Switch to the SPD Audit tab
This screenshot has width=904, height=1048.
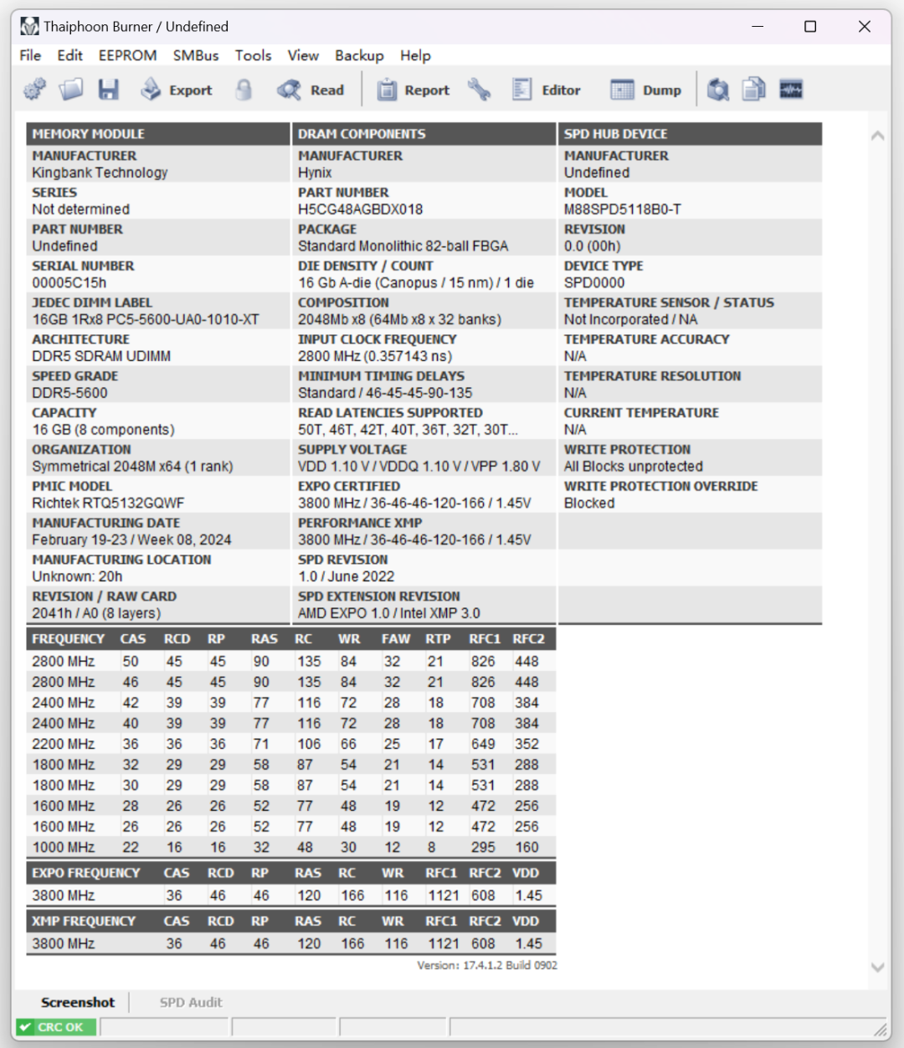click(191, 1002)
